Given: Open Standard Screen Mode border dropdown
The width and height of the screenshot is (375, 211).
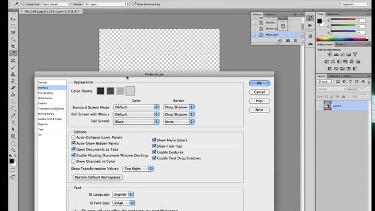Looking at the screenshot, I should coord(179,107).
